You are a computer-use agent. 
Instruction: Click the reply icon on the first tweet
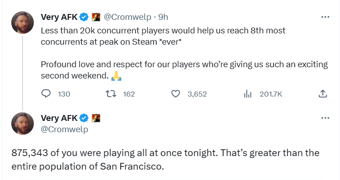click(46, 94)
